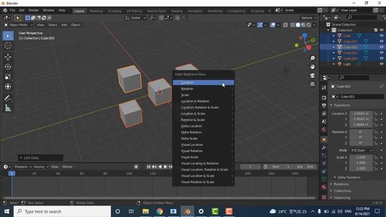Click the red X axis gizmo ball
The width and height of the screenshot is (386, 217).
pos(309,48)
